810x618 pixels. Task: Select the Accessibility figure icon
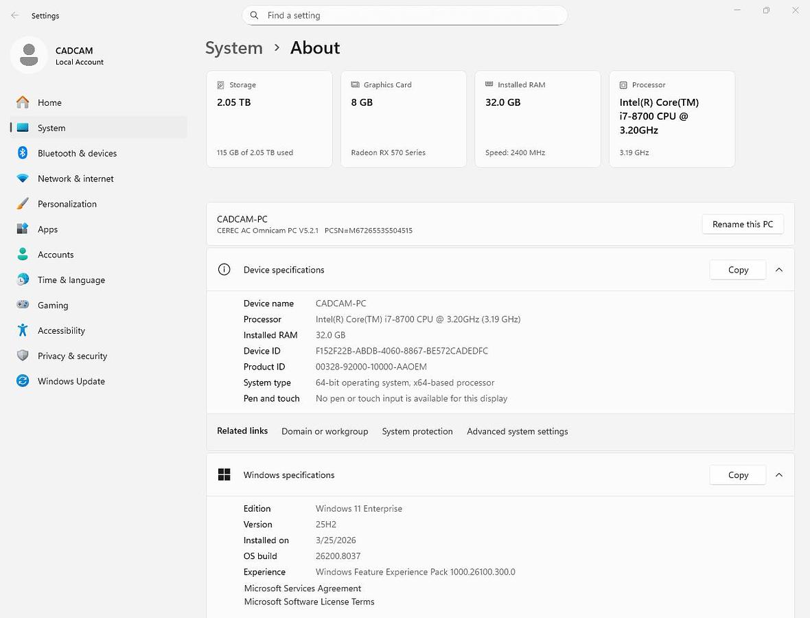tap(23, 330)
